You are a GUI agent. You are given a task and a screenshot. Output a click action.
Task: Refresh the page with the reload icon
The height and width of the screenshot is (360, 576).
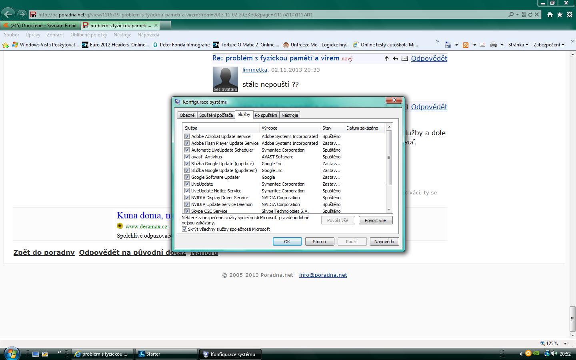coord(530,14)
